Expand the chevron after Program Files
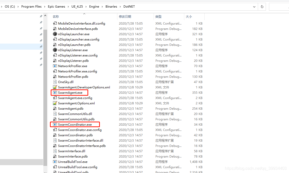 45,7
